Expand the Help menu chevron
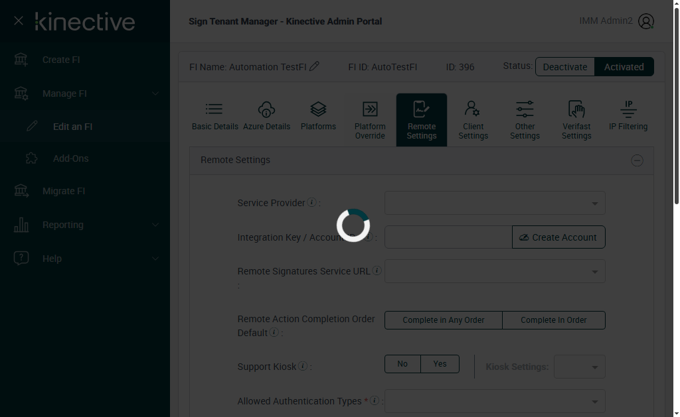This screenshot has height=417, width=680. pos(155,259)
